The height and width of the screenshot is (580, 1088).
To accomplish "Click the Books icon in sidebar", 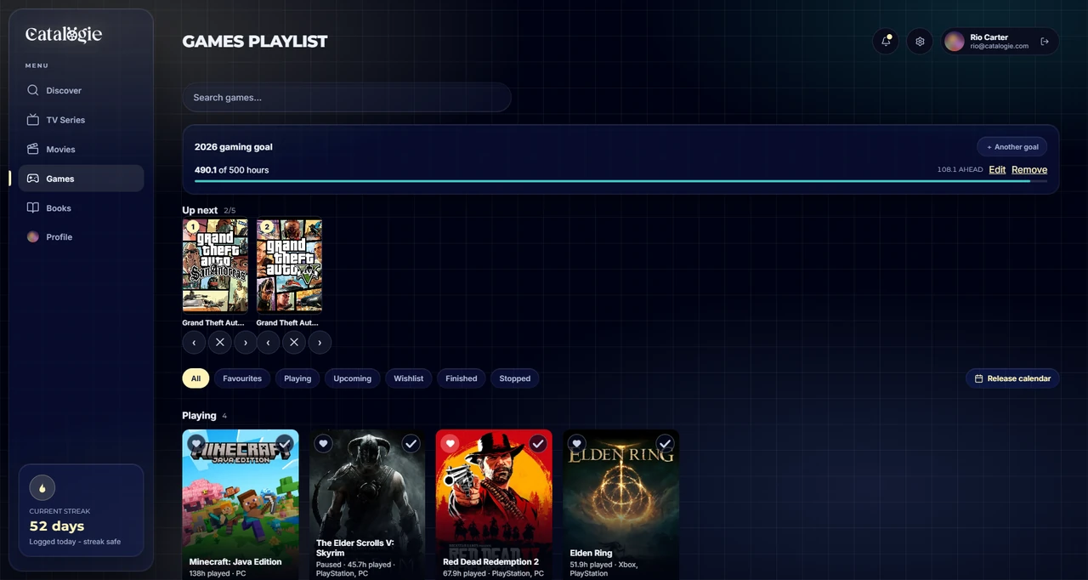I will (33, 208).
